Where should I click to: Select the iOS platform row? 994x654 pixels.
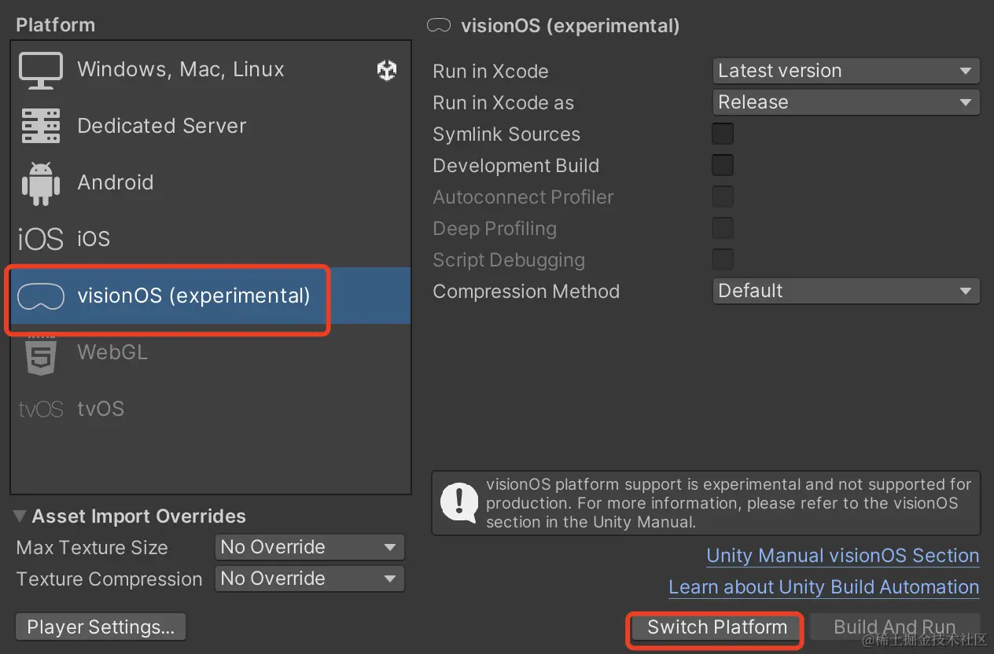point(211,239)
